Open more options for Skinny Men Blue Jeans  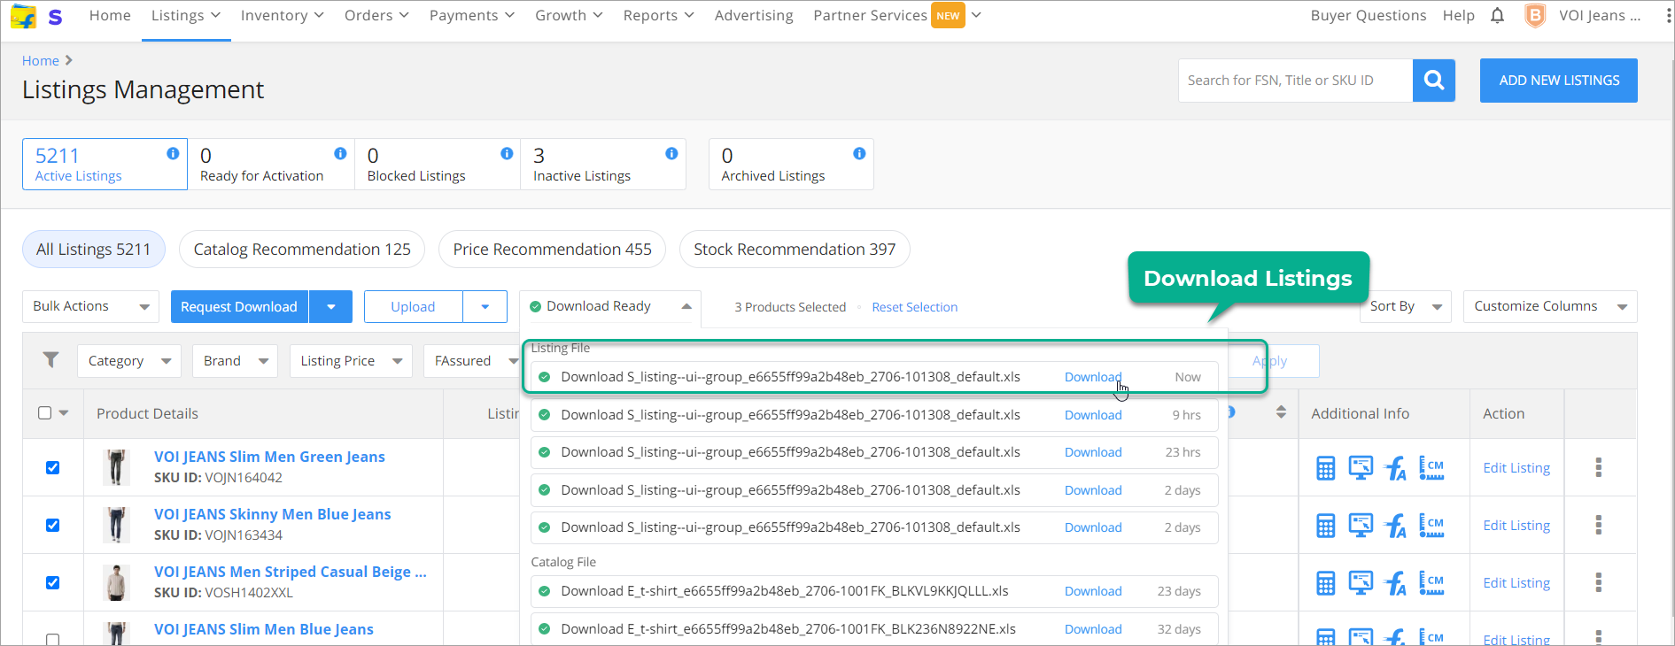coord(1599,525)
